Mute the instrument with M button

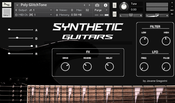(114, 14)
